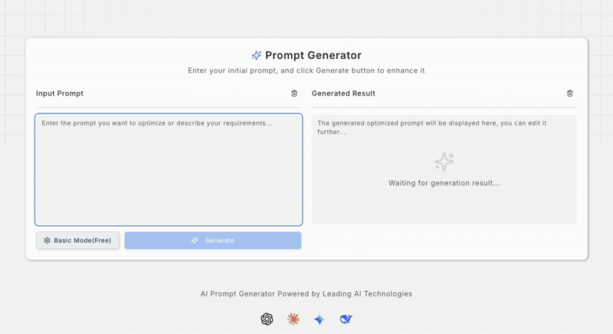Viewport: 613px width, 334px height.
Task: Click the sparkle icon beside Prompt Generator title
Action: point(257,55)
